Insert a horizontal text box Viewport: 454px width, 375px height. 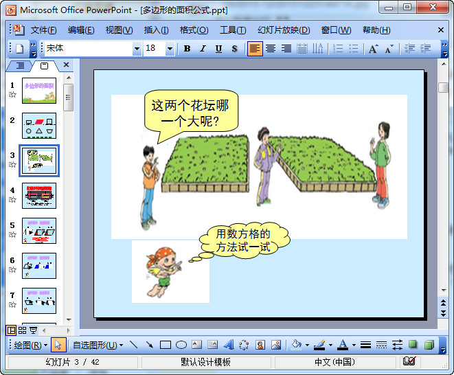pyautogui.click(x=197, y=345)
